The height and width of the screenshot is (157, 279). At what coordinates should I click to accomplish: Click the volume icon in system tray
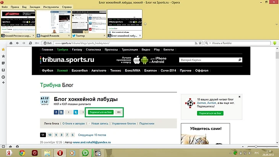click(x=250, y=153)
